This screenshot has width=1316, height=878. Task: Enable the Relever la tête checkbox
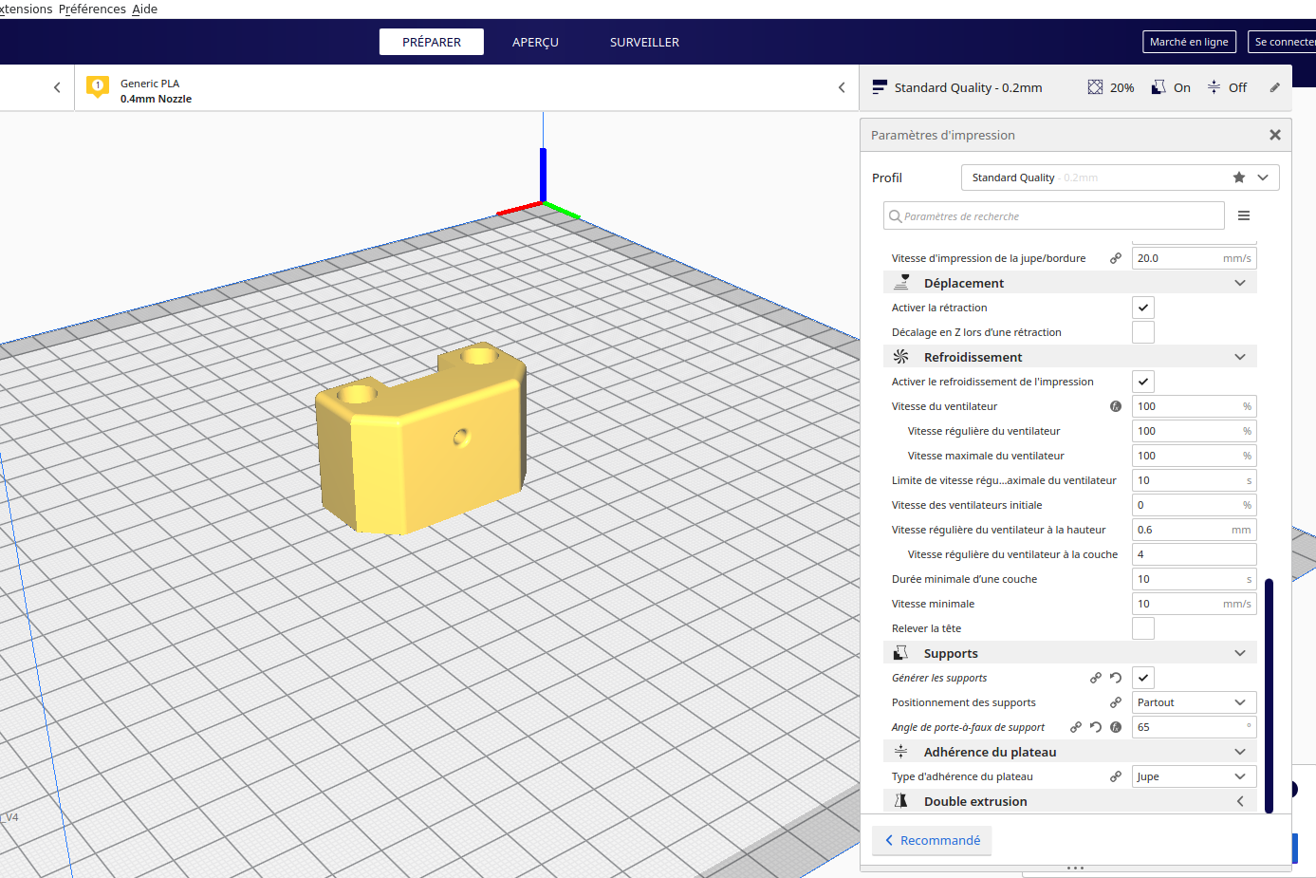[1143, 628]
